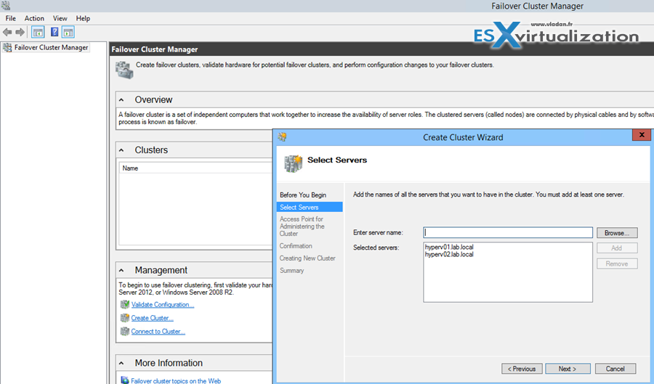Click the Cancel button in wizard
Image resolution: width=654 pixels, height=384 pixels.
click(x=615, y=369)
